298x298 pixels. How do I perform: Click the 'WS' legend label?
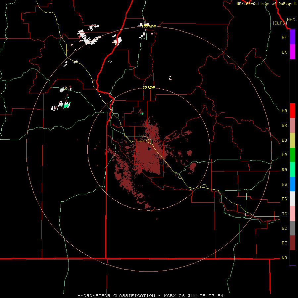pyautogui.click(x=284, y=184)
